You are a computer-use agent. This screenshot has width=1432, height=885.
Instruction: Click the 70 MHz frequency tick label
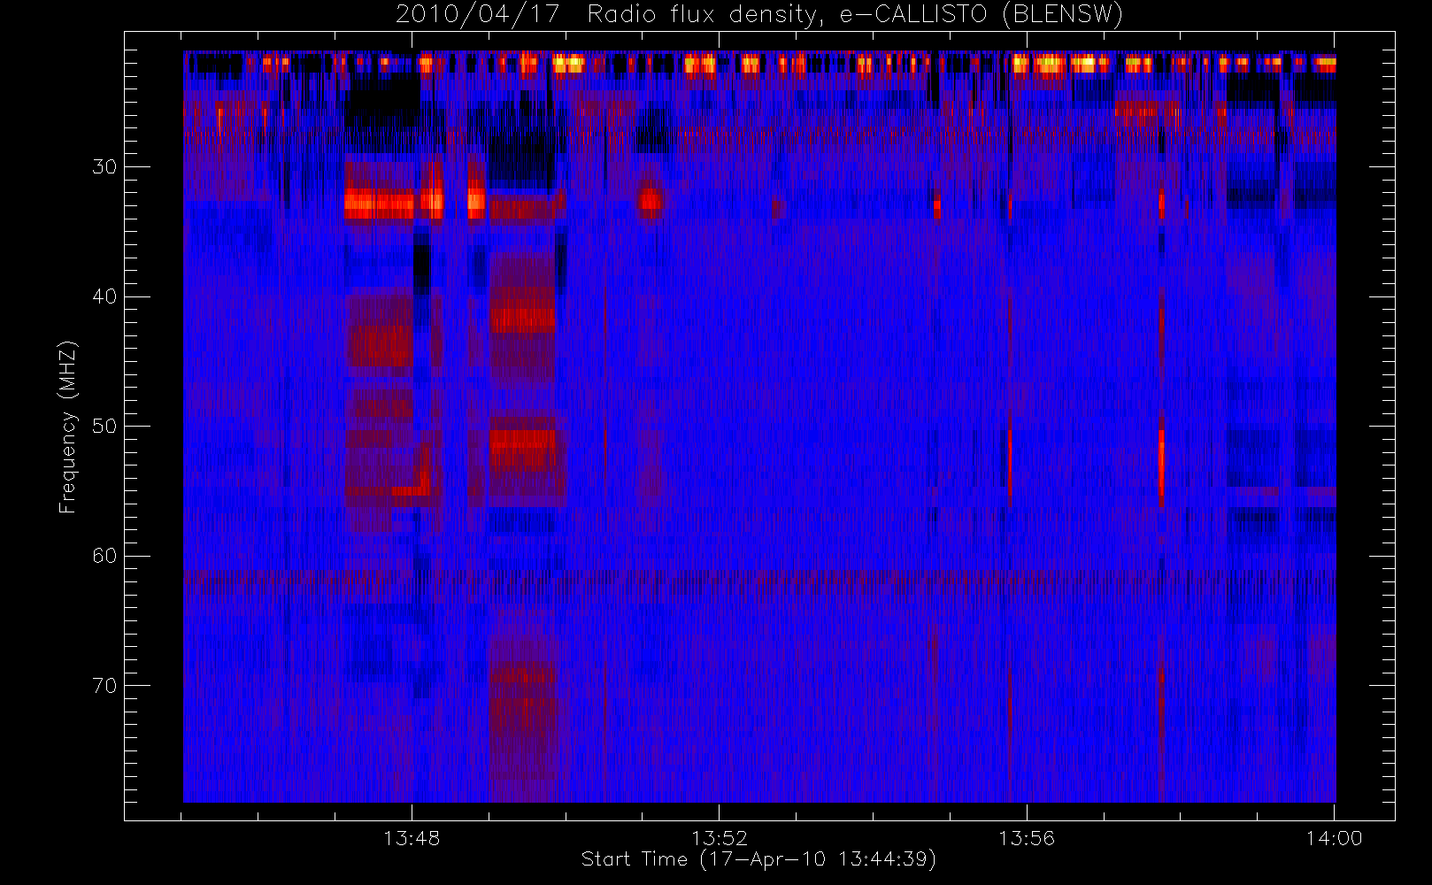coord(104,686)
